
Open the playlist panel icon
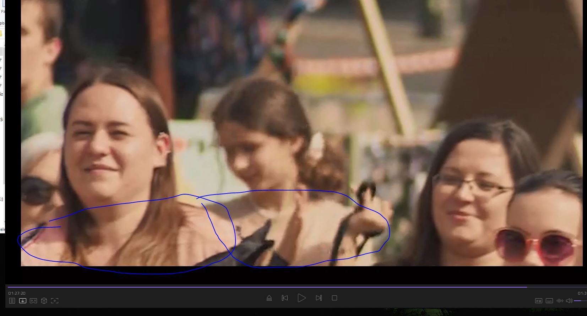click(12, 301)
